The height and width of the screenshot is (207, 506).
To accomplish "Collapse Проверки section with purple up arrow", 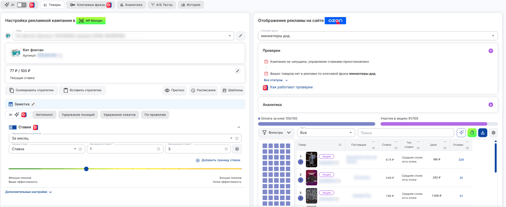I will [491, 51].
